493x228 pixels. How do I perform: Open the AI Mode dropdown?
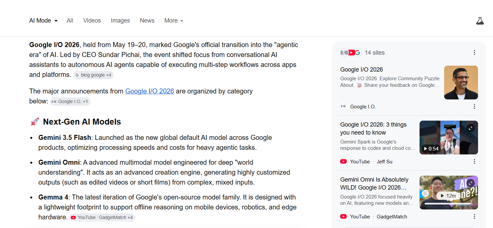pos(44,21)
